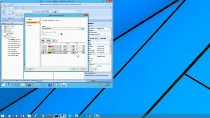Open expression editor for States Measurement Unit

point(61,34)
